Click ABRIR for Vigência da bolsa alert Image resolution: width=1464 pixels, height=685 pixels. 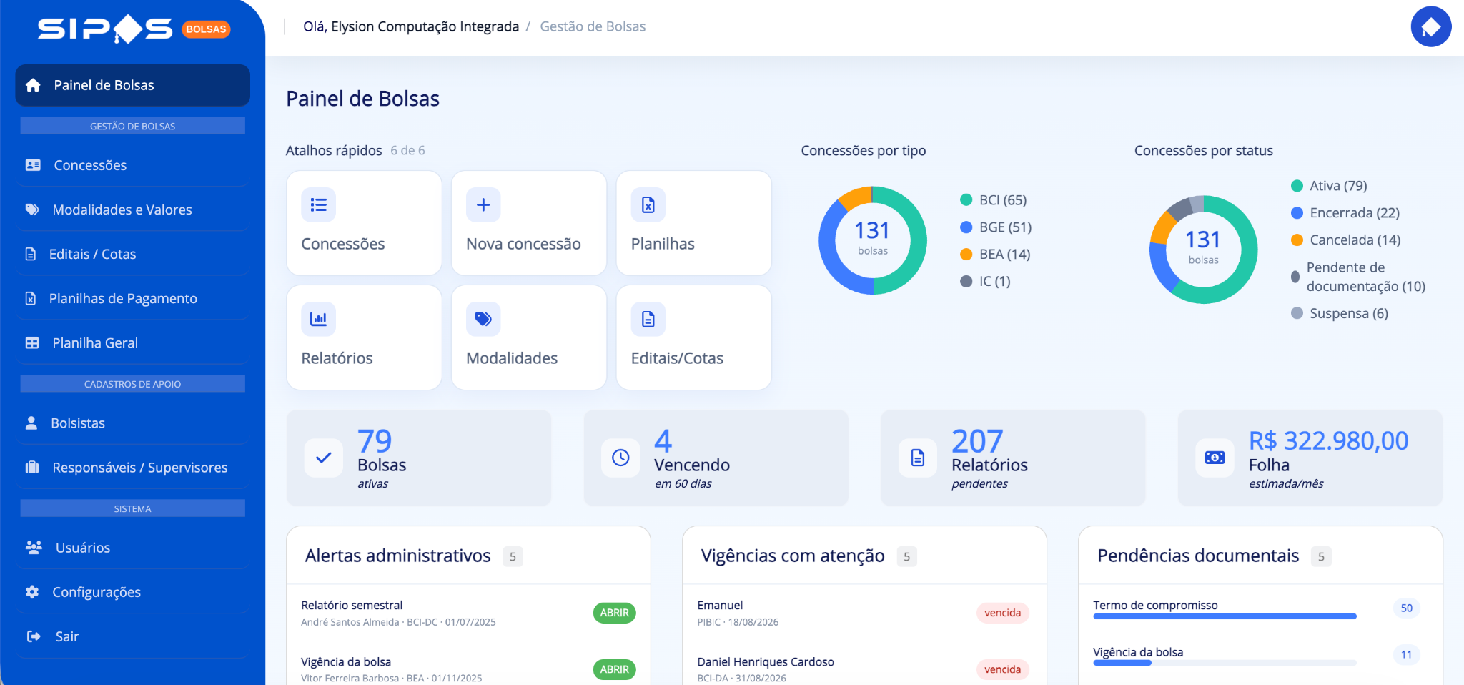615,669
